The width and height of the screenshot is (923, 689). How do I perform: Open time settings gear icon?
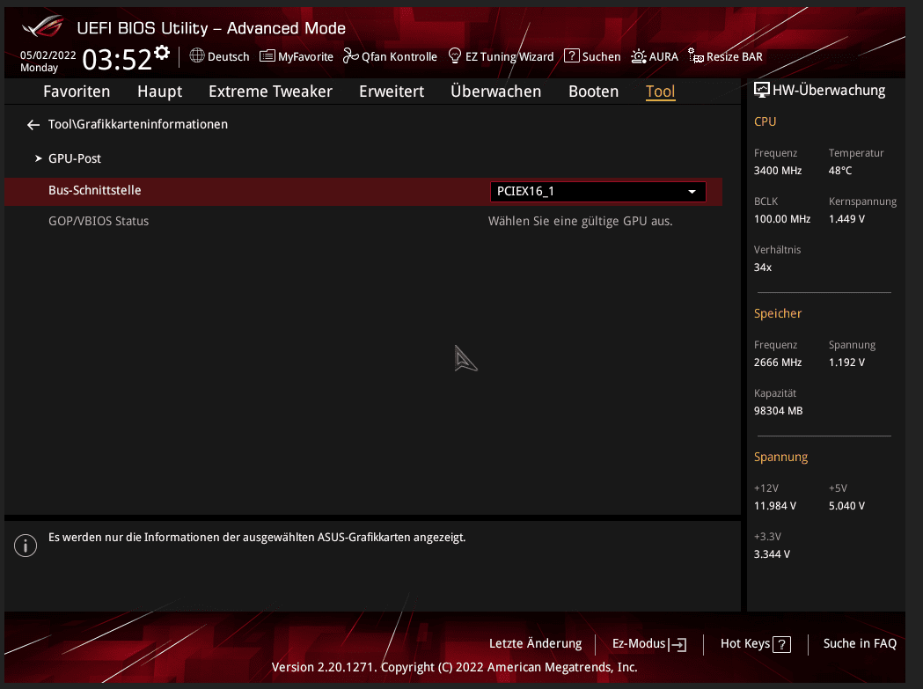coord(162,53)
